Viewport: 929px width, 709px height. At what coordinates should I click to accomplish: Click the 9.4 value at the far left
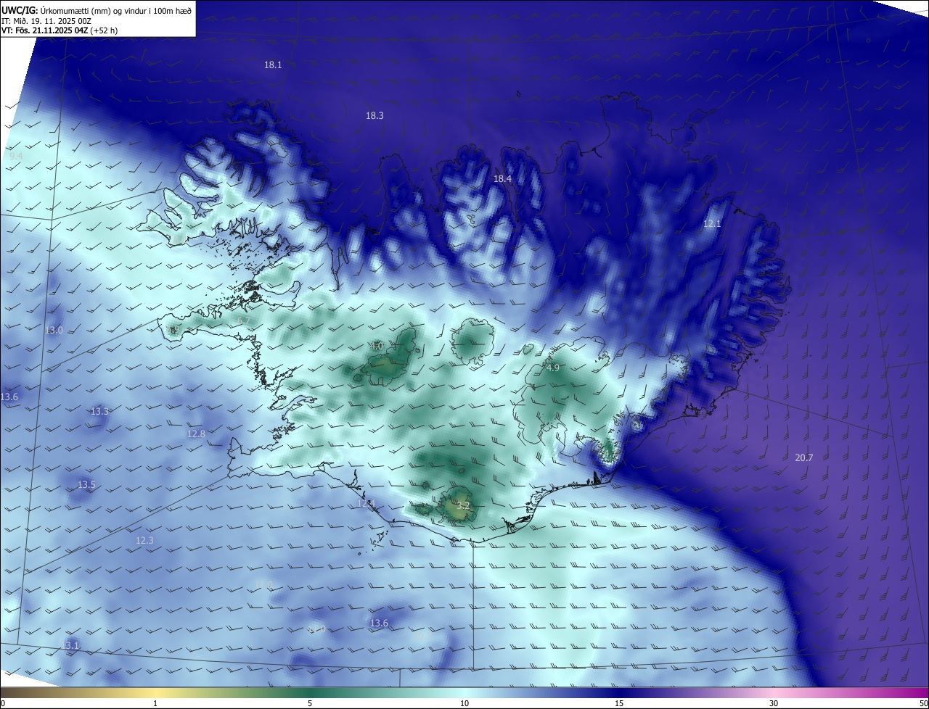click(x=16, y=157)
